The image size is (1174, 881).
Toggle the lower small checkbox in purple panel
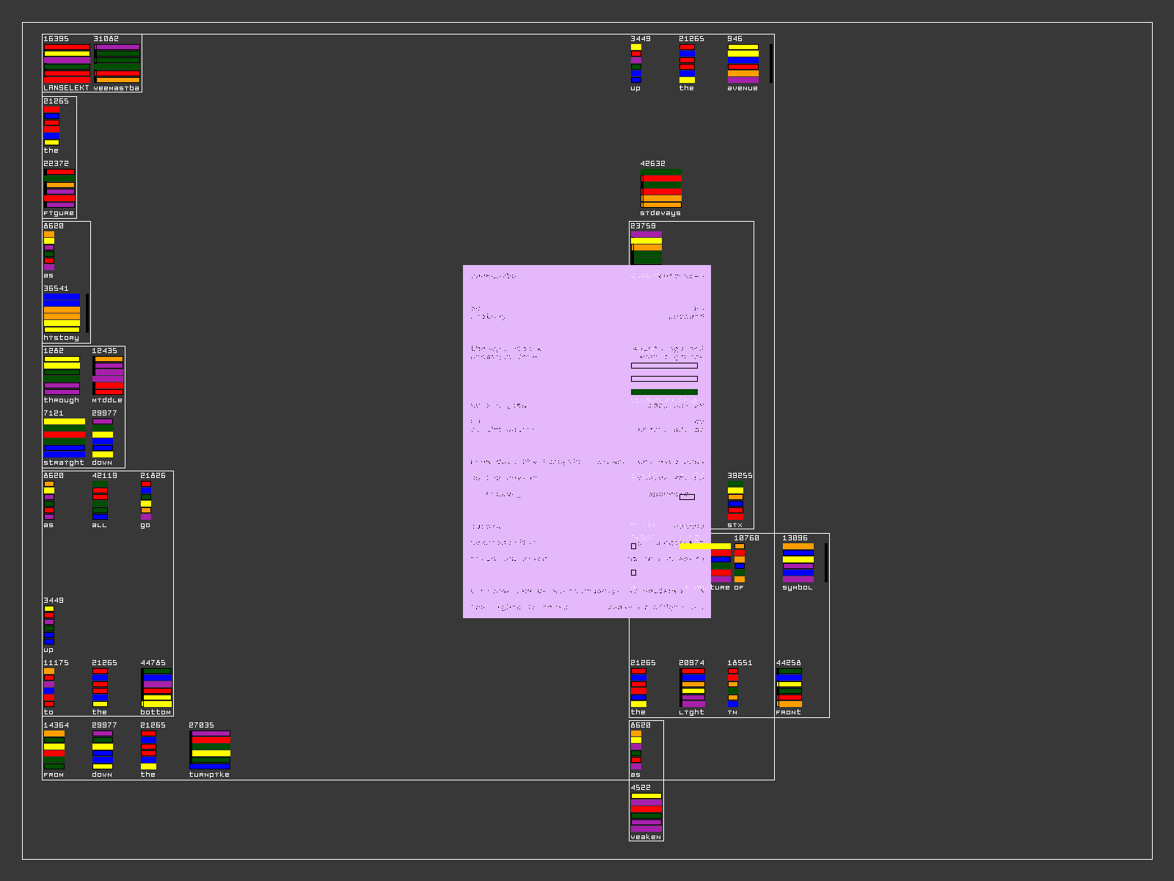pos(633,573)
